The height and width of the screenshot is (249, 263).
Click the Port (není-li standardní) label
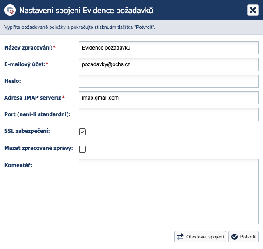[37, 114]
